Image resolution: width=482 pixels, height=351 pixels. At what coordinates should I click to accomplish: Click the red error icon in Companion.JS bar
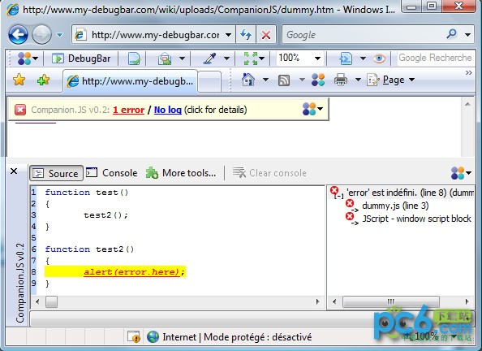[20, 110]
